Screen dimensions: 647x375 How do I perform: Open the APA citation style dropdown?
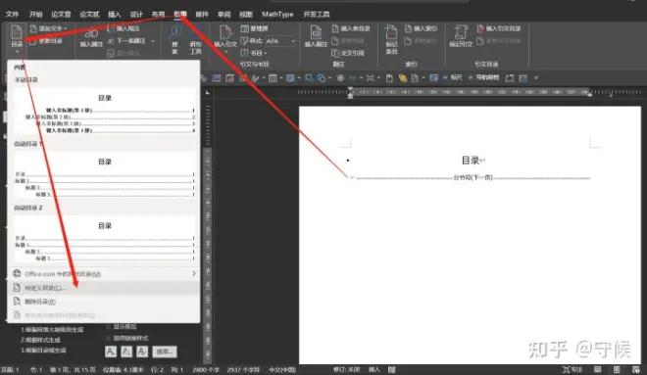[293, 41]
